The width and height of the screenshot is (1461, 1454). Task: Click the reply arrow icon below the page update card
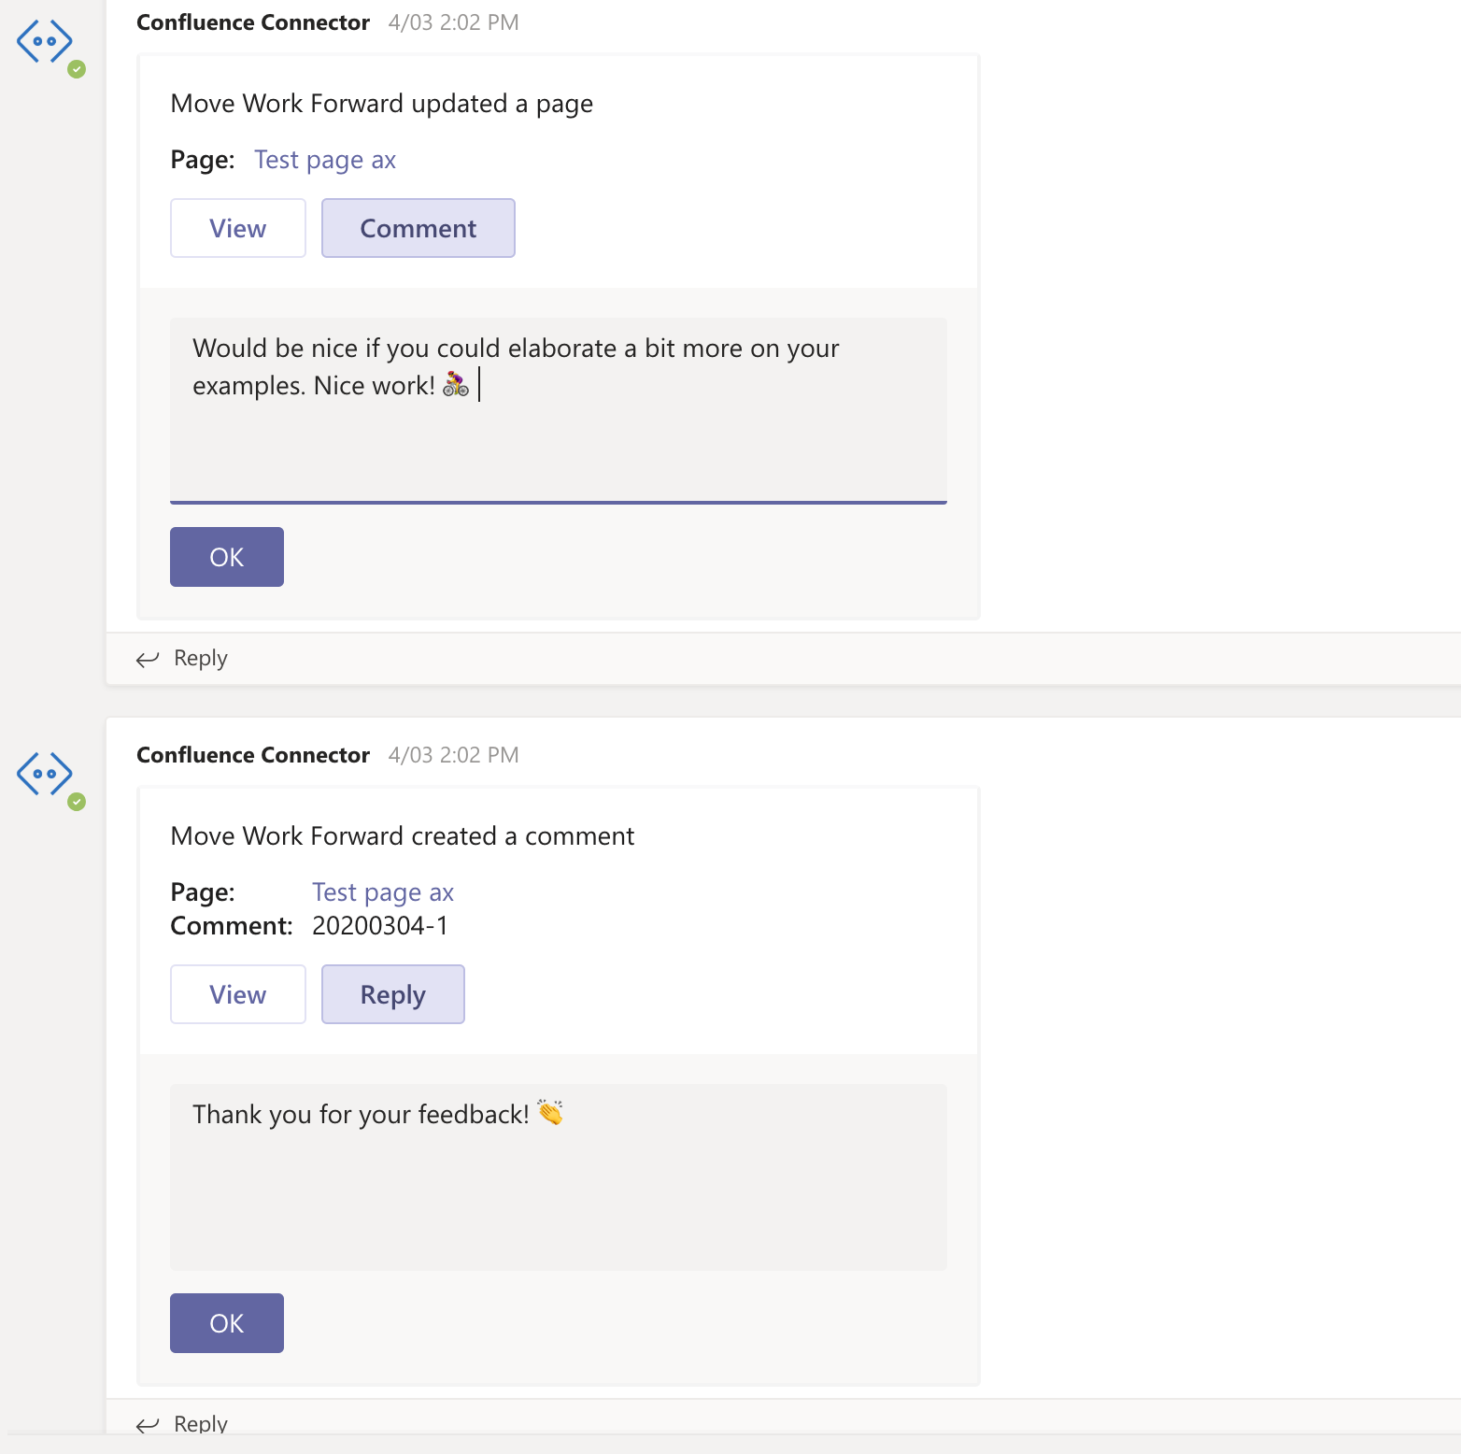point(148,659)
